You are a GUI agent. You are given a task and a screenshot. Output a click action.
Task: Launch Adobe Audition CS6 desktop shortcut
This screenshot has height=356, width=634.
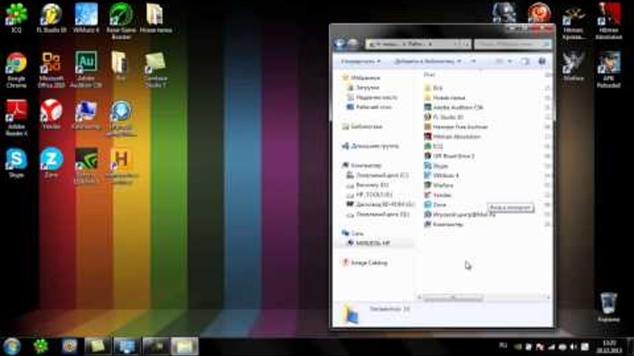86,65
